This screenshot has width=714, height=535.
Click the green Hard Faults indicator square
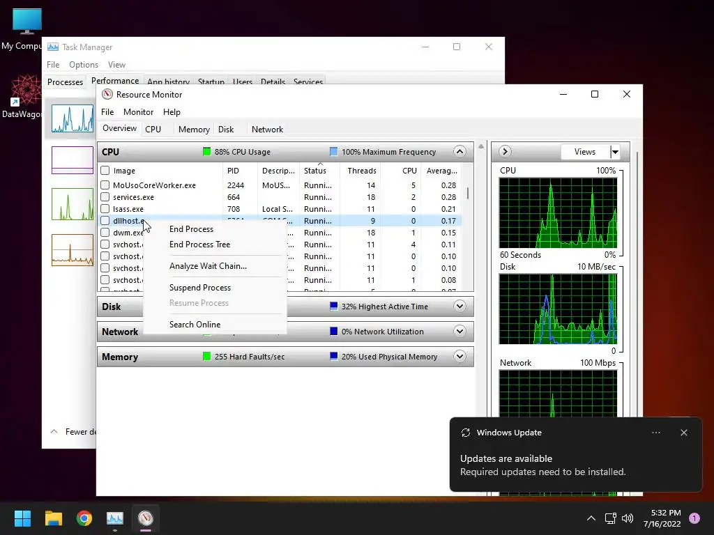coord(206,357)
